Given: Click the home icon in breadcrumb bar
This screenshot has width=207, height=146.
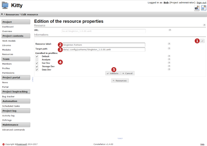Looking at the screenshot, I should [2, 14].
